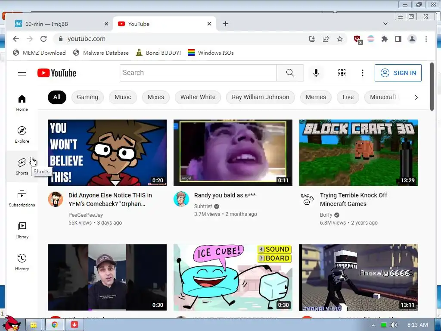
Task: Open Chrome from the taskbar
Action: click(55, 325)
